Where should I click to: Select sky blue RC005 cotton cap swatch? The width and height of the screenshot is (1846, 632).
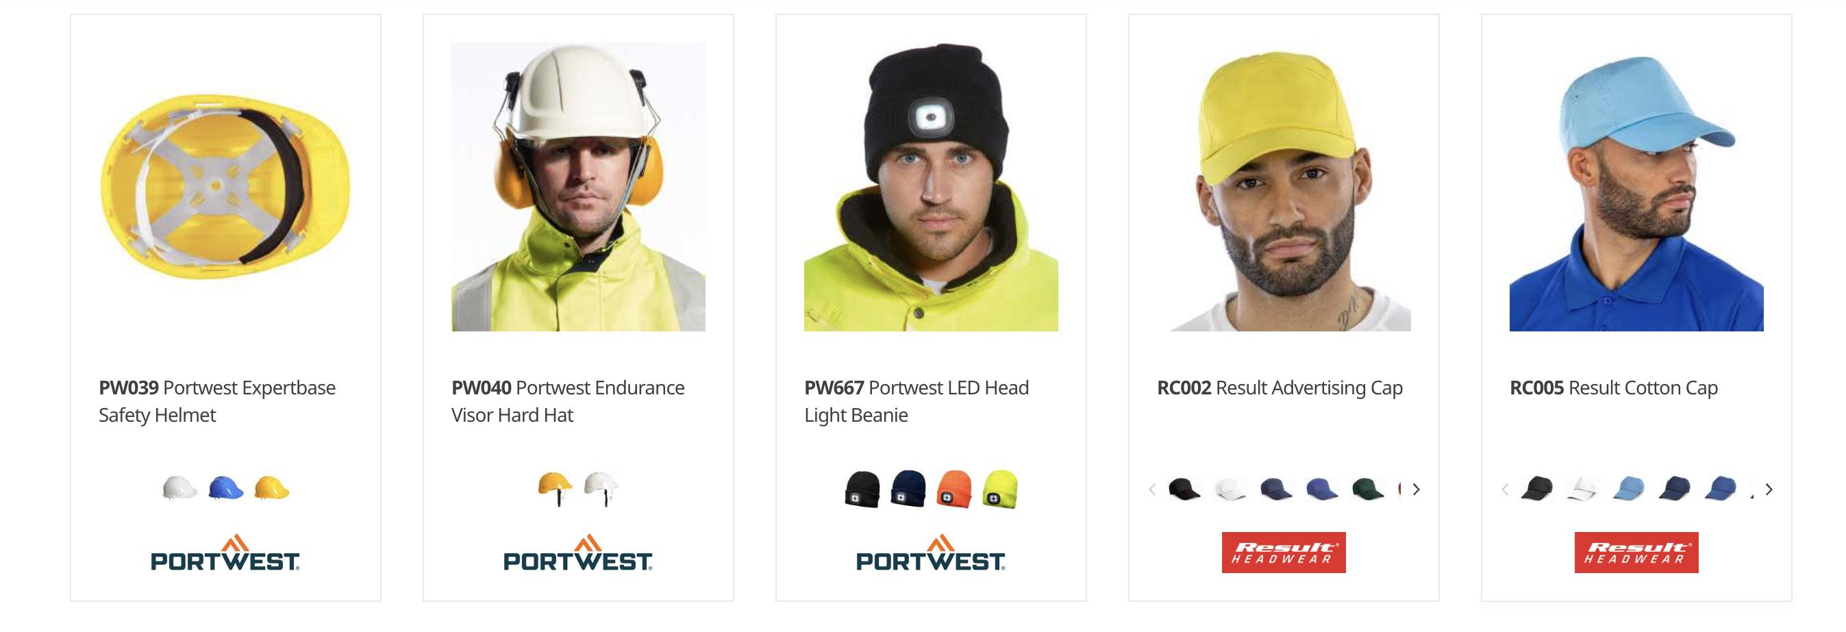(x=1628, y=489)
